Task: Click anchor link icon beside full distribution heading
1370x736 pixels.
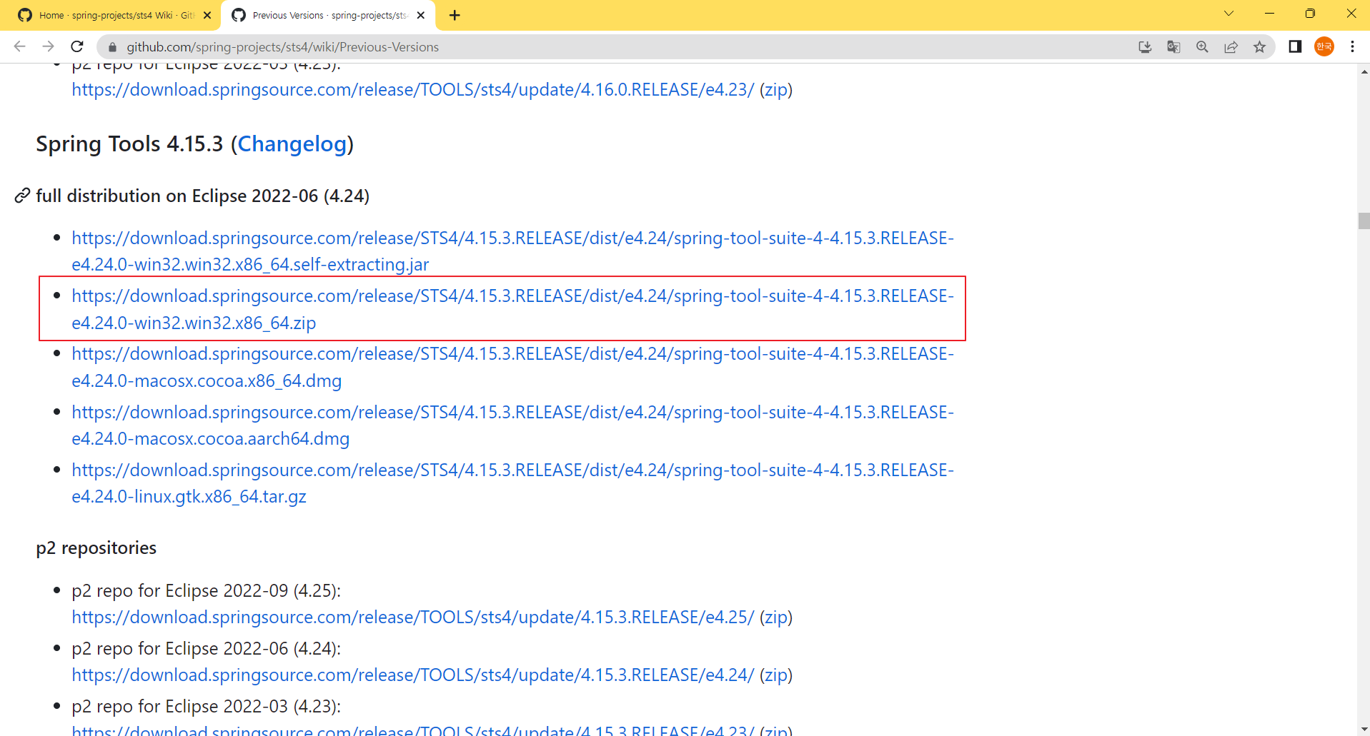Action: click(22, 196)
